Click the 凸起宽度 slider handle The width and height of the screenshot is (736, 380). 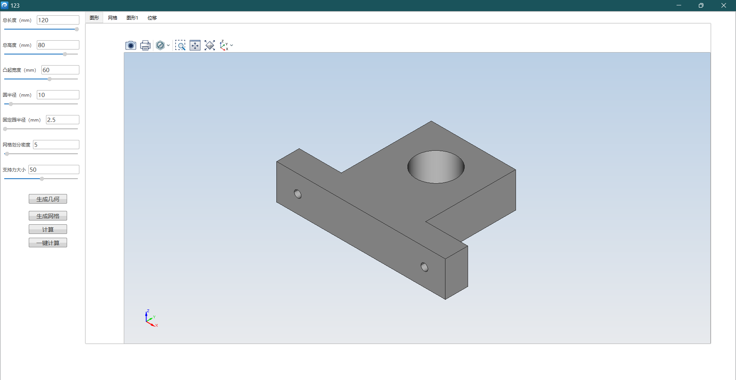[x=49, y=79]
